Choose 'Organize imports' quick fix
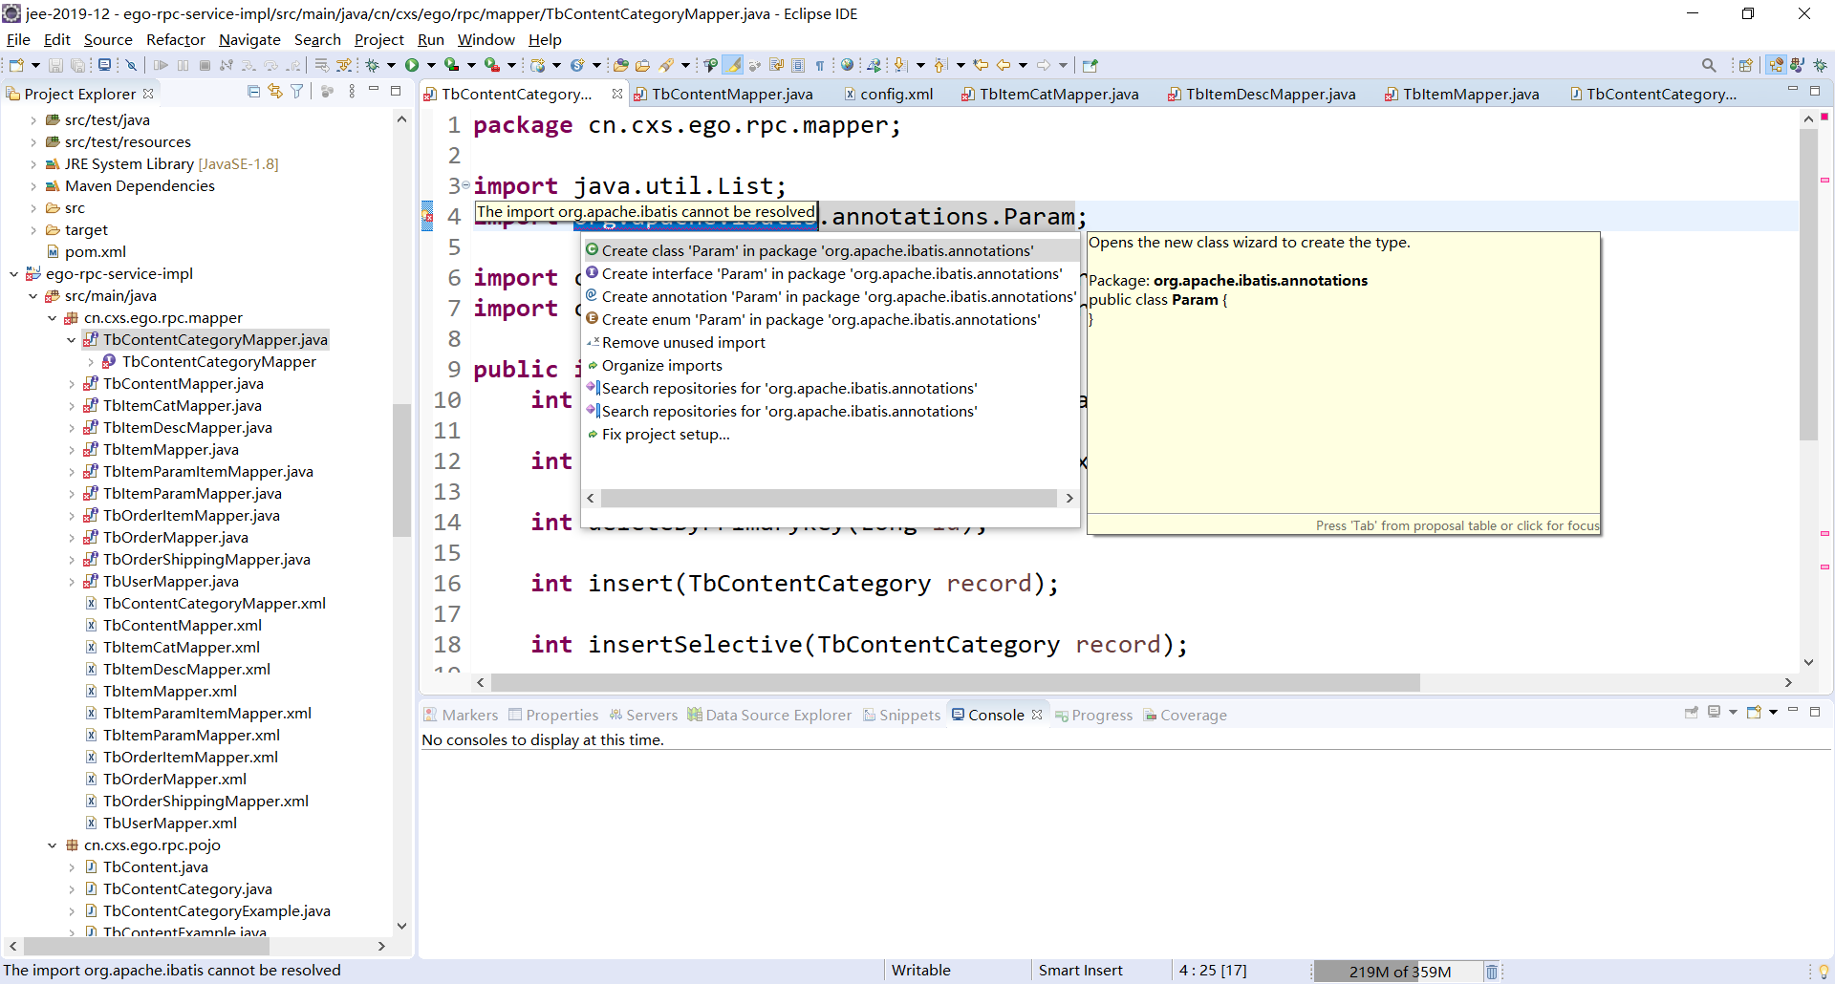The image size is (1835, 984). pyautogui.click(x=662, y=365)
